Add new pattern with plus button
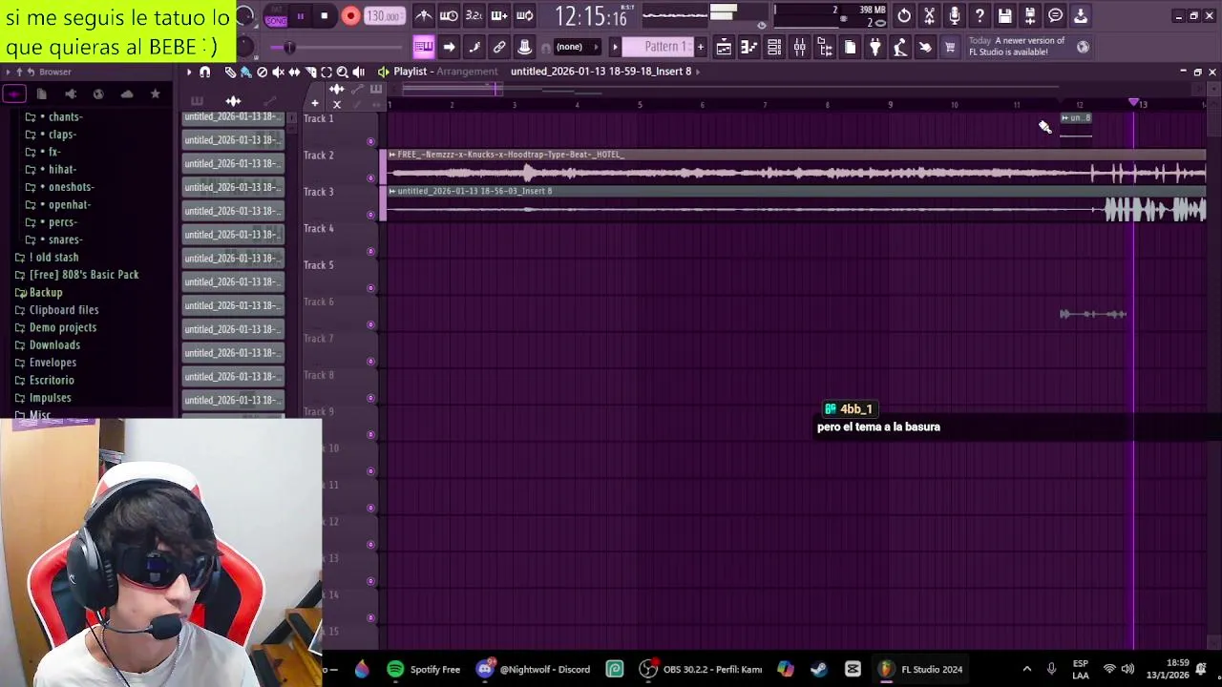This screenshot has width=1222, height=687. pos(700,47)
